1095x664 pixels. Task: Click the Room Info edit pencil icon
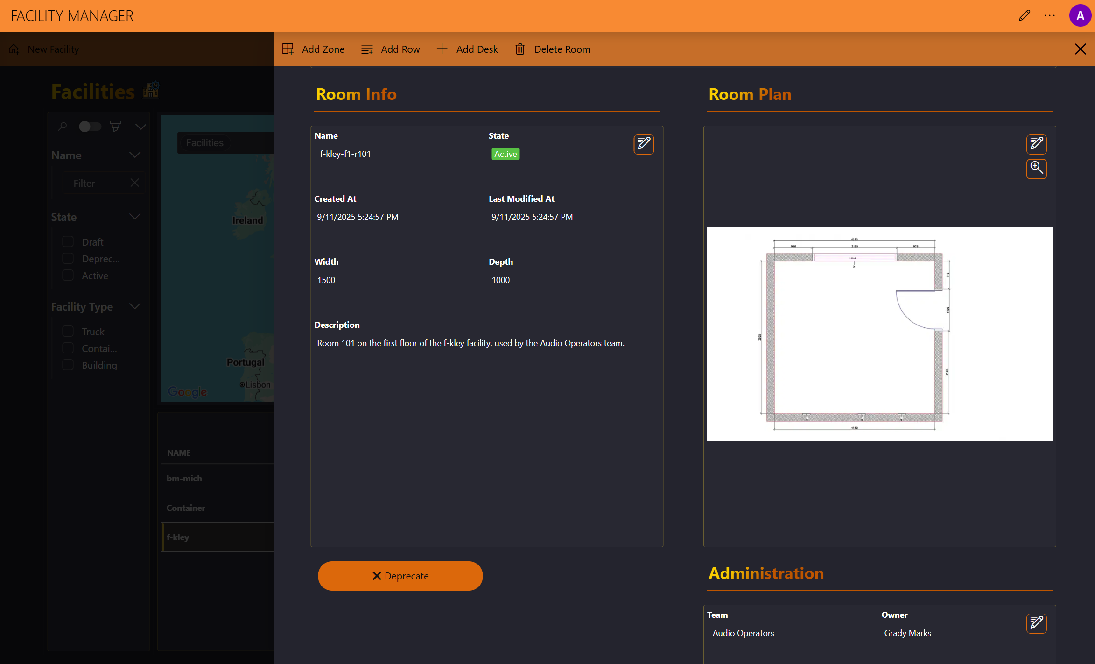pyautogui.click(x=643, y=144)
